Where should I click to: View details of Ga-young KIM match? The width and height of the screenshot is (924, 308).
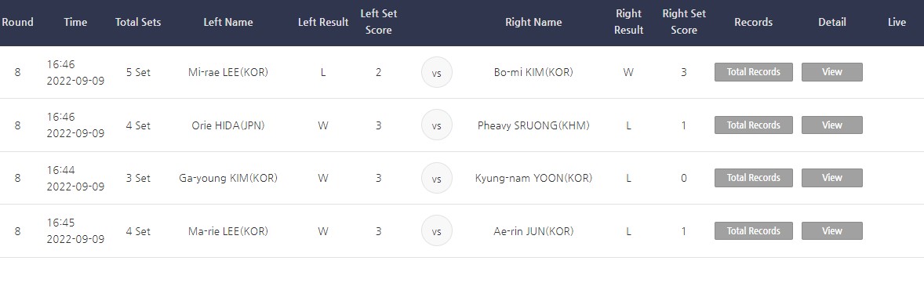tap(832, 178)
